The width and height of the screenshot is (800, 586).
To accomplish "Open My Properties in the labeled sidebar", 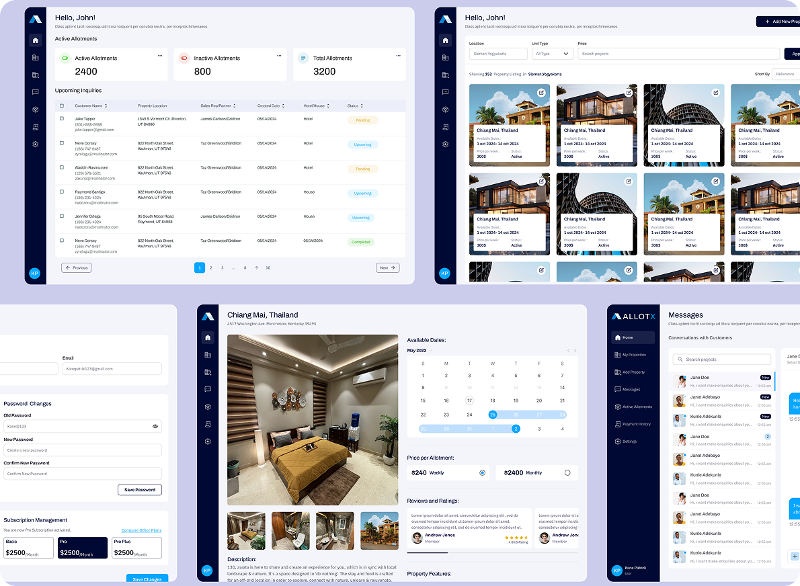I will click(633, 355).
